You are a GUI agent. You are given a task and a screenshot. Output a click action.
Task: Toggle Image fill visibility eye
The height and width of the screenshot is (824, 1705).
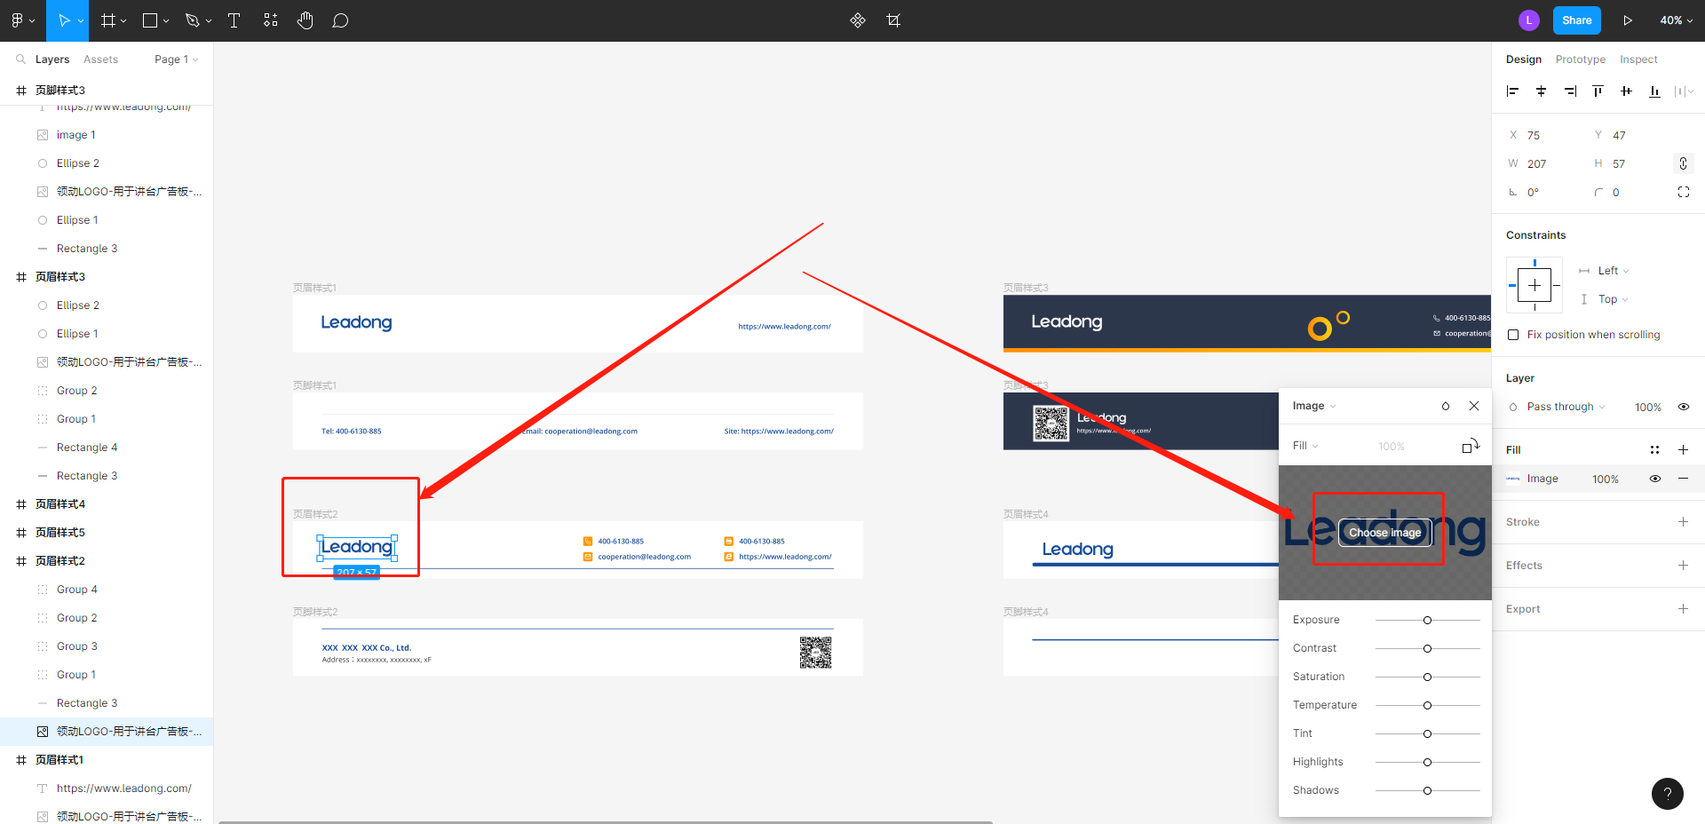click(x=1655, y=479)
